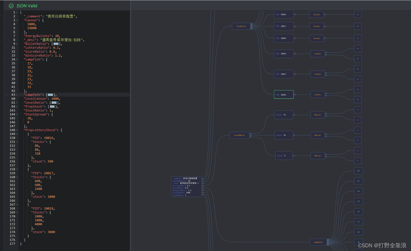The width and height of the screenshot is (411, 251).
Task: Click Stocks node connected to PID 10012
Action: [317, 15]
